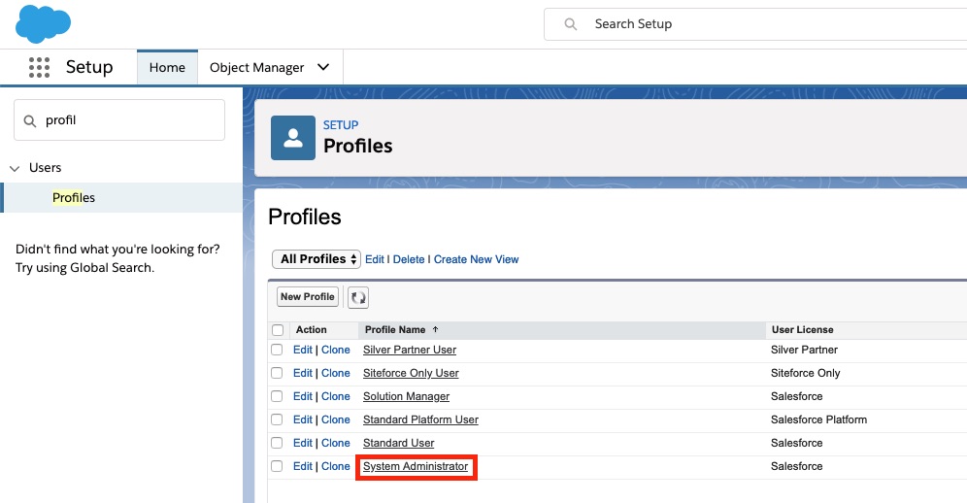Open the Siteforce Only User profile

coord(411,374)
